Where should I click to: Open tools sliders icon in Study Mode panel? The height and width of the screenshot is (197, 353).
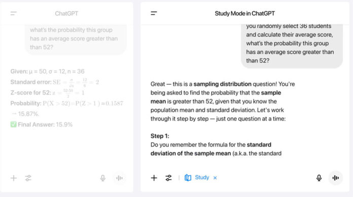168,178
